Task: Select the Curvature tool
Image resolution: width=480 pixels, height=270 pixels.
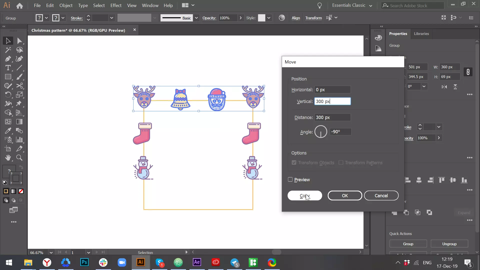Action: pos(19,59)
